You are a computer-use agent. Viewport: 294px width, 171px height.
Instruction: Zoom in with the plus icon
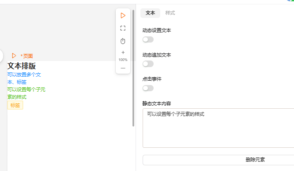click(123, 52)
